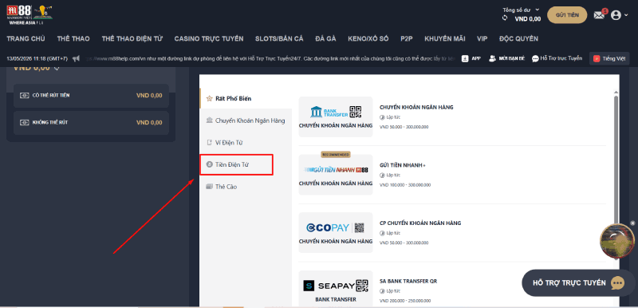
Task: Click the card icon beside Thẻ Cào
Action: (x=209, y=187)
